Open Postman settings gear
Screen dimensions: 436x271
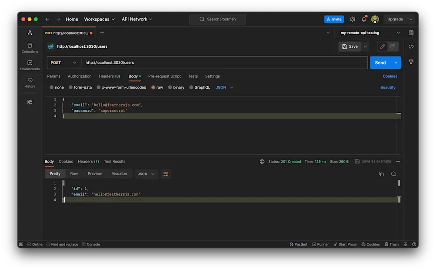click(352, 19)
